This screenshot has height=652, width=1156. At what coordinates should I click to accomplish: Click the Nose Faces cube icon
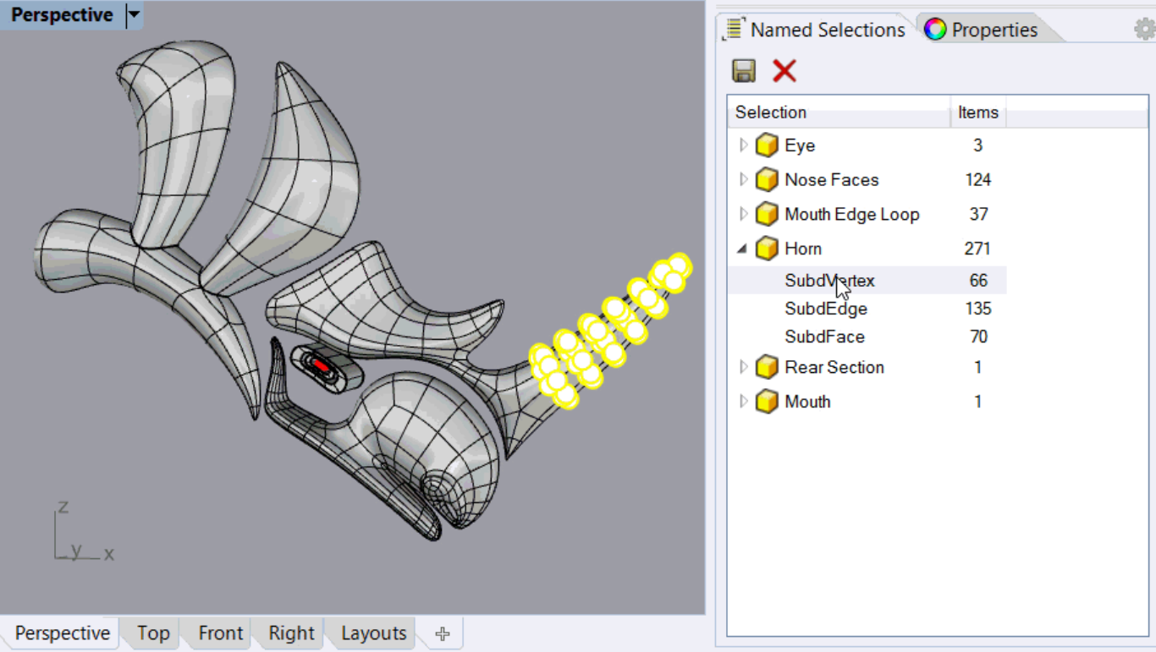767,180
